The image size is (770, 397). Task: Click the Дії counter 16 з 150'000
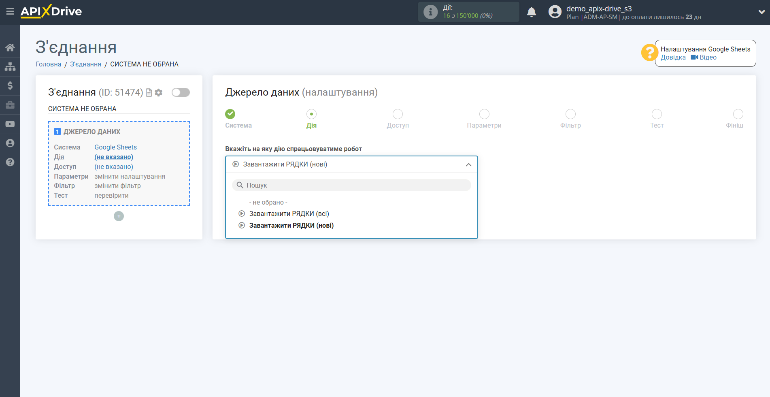pos(468,16)
